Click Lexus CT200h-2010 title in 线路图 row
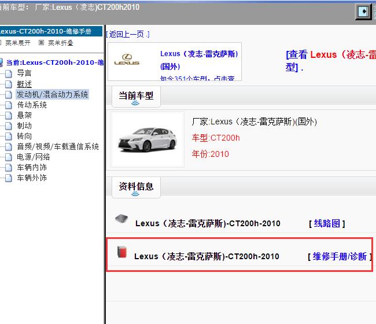Screen dimensions: 376x324 pyautogui.click(x=208, y=223)
